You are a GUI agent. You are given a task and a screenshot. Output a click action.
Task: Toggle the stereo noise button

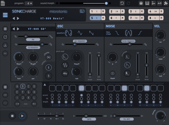point(112,73)
